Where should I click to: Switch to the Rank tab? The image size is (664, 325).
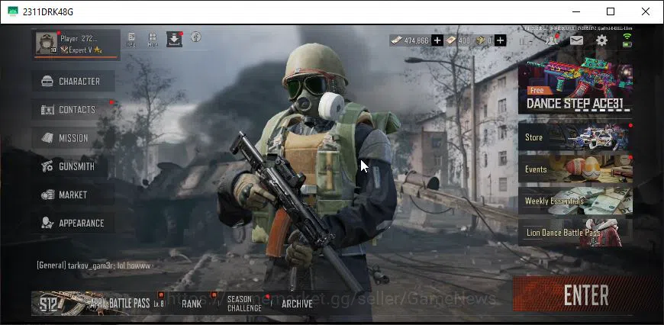click(x=192, y=304)
